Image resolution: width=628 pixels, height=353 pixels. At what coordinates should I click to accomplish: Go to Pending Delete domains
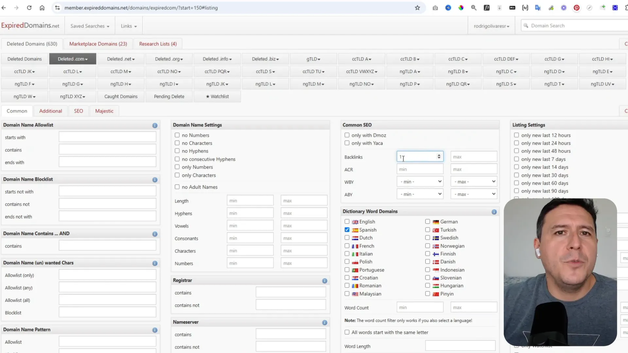[169, 96]
